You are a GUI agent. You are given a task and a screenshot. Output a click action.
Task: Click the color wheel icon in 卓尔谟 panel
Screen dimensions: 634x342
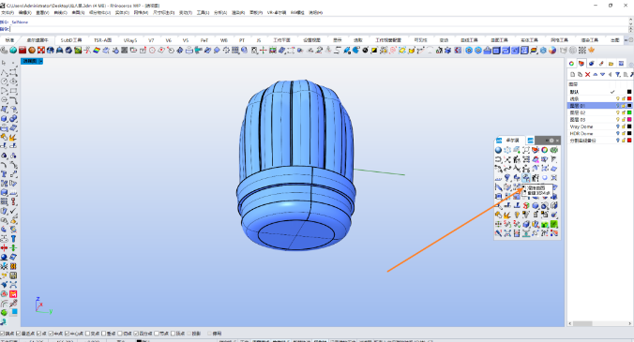545,150
